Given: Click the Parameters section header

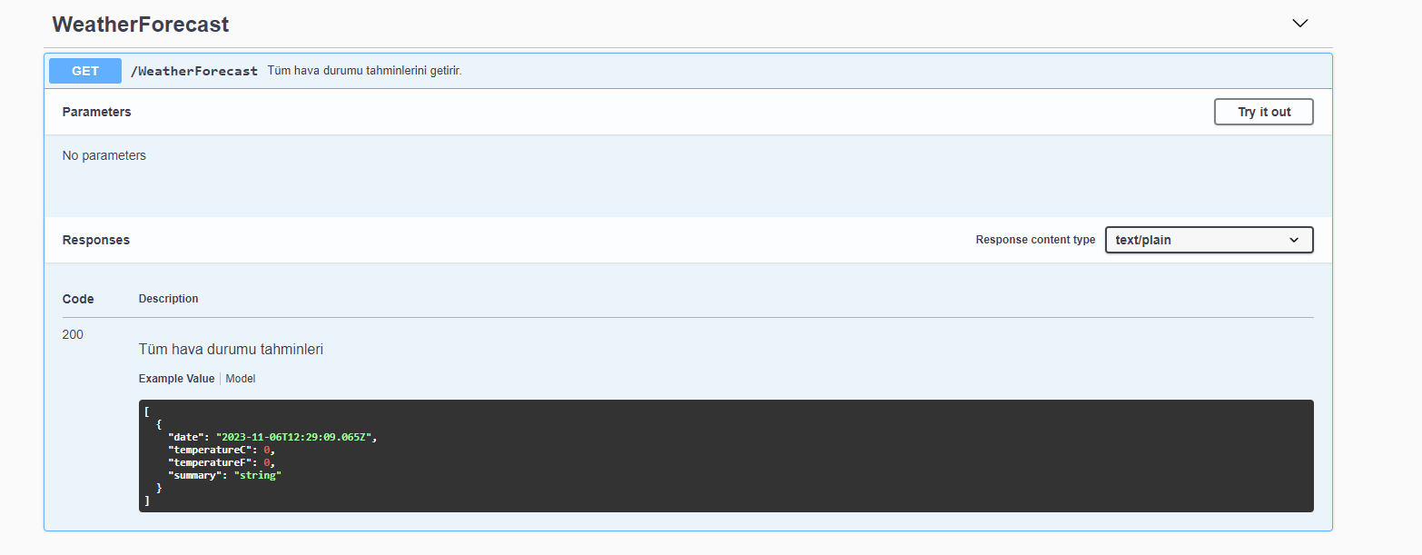Looking at the screenshot, I should coord(96,112).
